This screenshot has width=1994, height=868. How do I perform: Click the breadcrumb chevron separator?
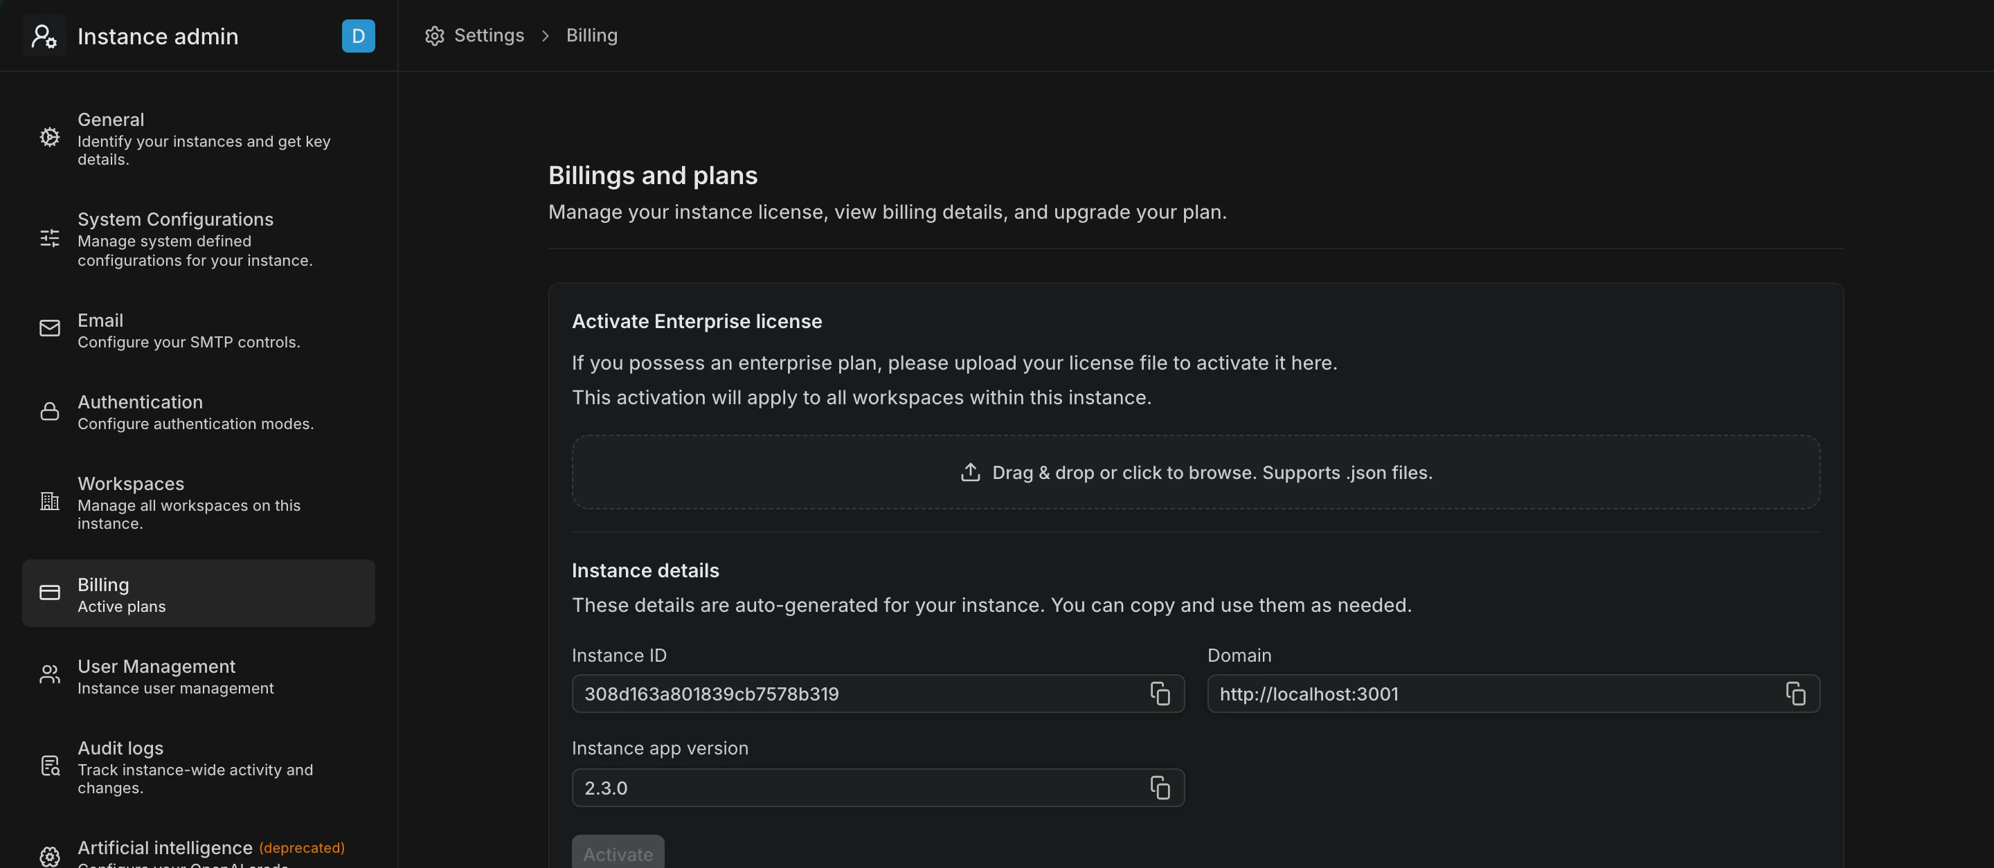click(x=546, y=35)
